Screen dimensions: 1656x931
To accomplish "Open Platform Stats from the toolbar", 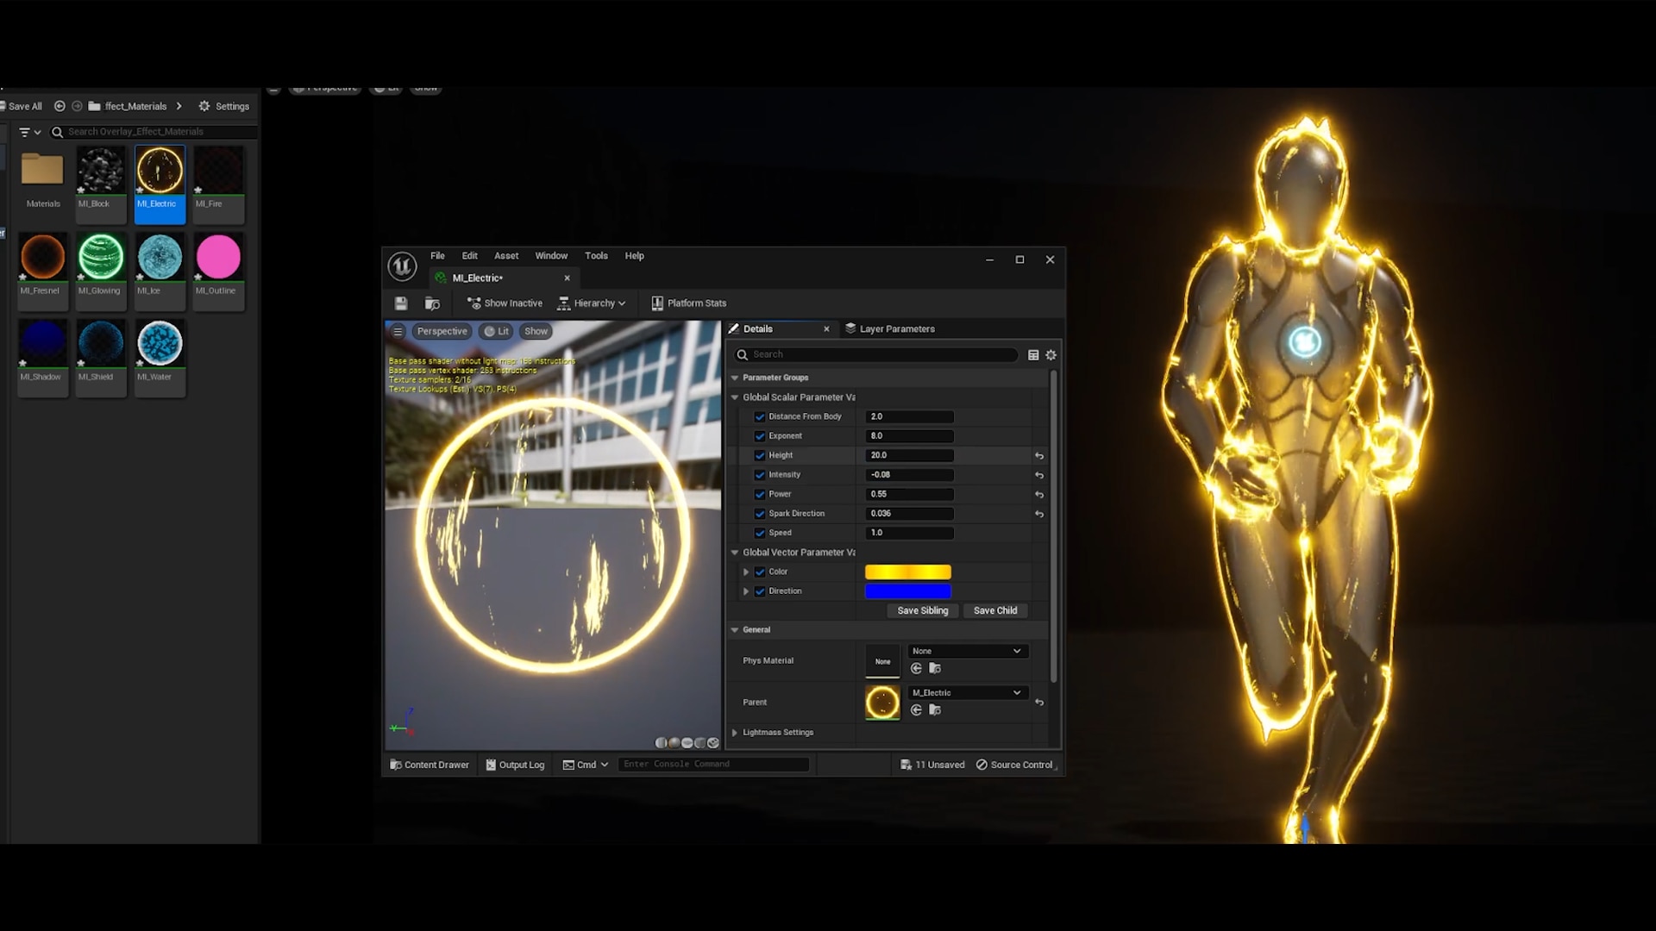I will (x=688, y=303).
